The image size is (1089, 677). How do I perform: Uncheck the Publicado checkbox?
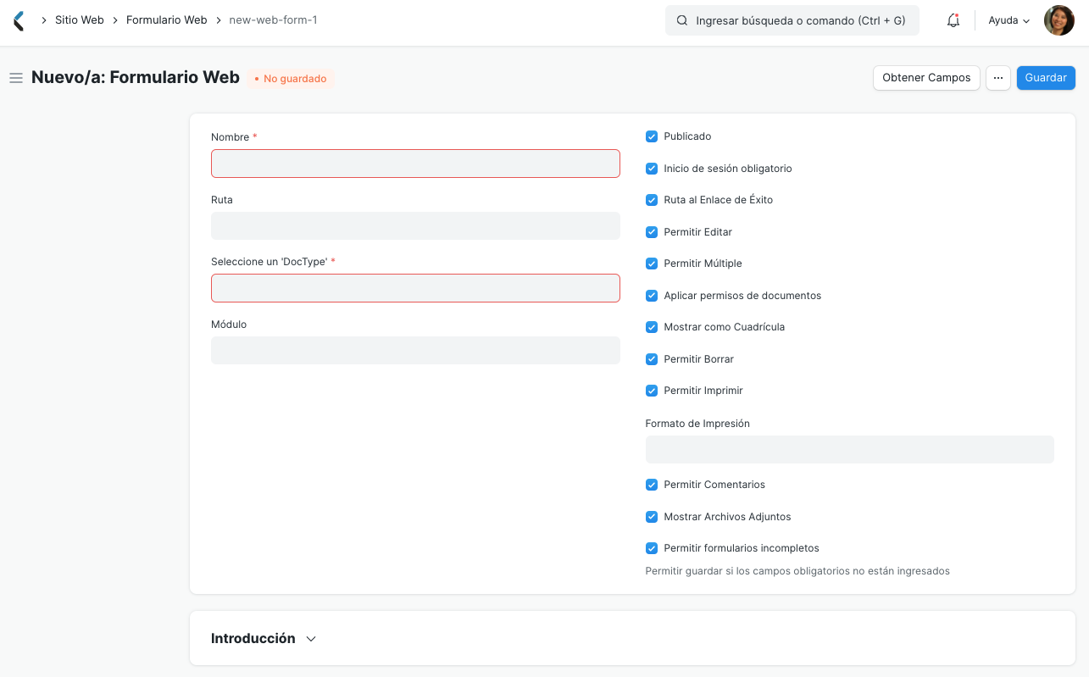click(x=651, y=136)
